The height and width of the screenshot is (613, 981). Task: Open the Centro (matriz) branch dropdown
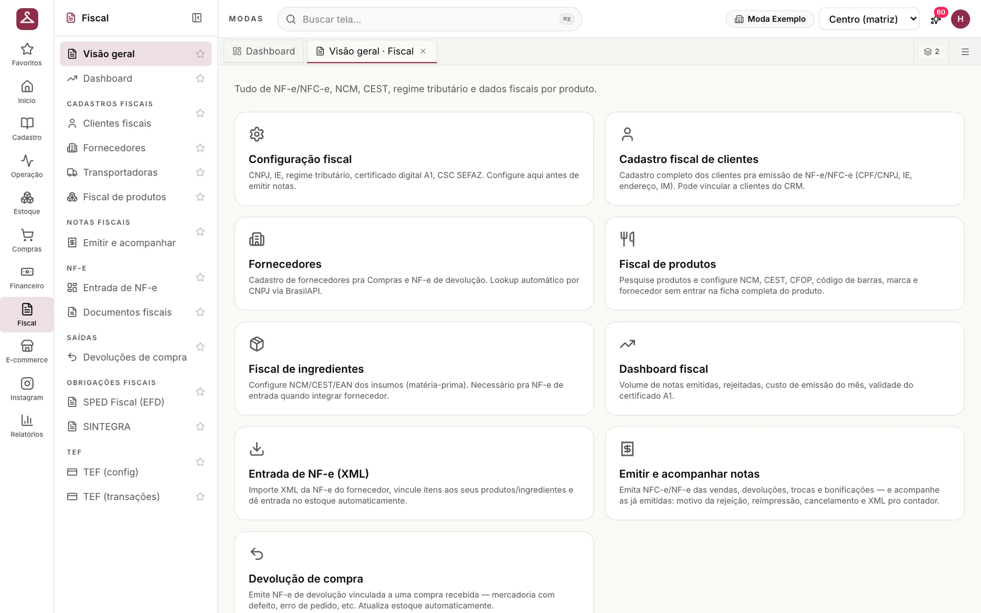(x=869, y=19)
